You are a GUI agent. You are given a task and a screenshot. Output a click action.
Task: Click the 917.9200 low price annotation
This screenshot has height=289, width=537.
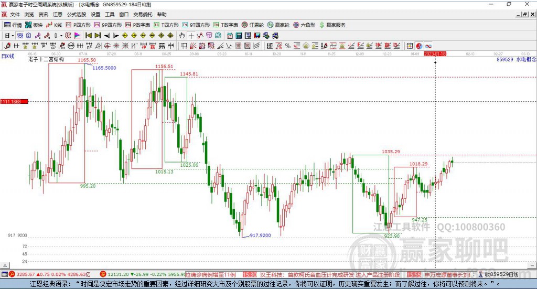click(260, 236)
